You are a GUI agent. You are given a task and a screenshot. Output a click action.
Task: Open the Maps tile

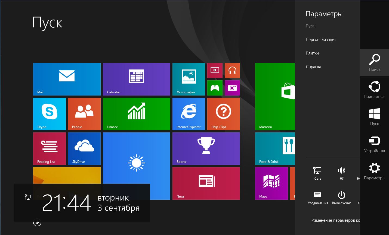coord(271,183)
